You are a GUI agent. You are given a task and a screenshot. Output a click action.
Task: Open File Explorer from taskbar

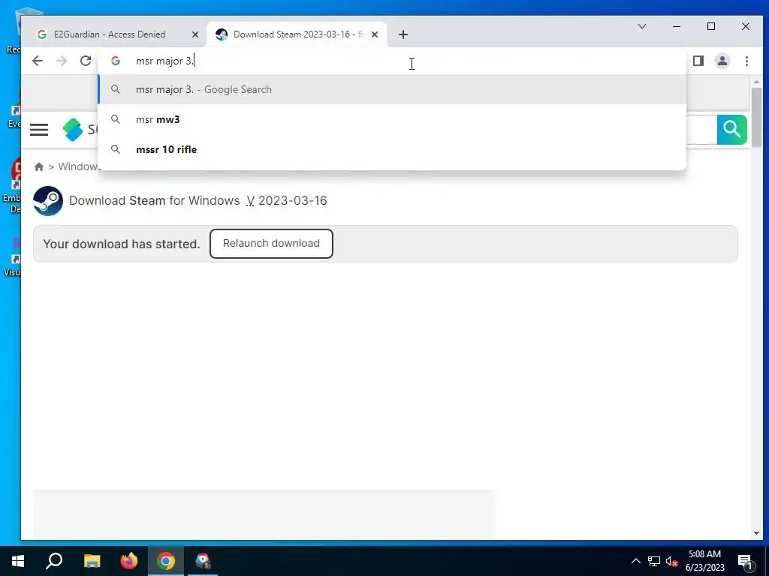point(92,561)
